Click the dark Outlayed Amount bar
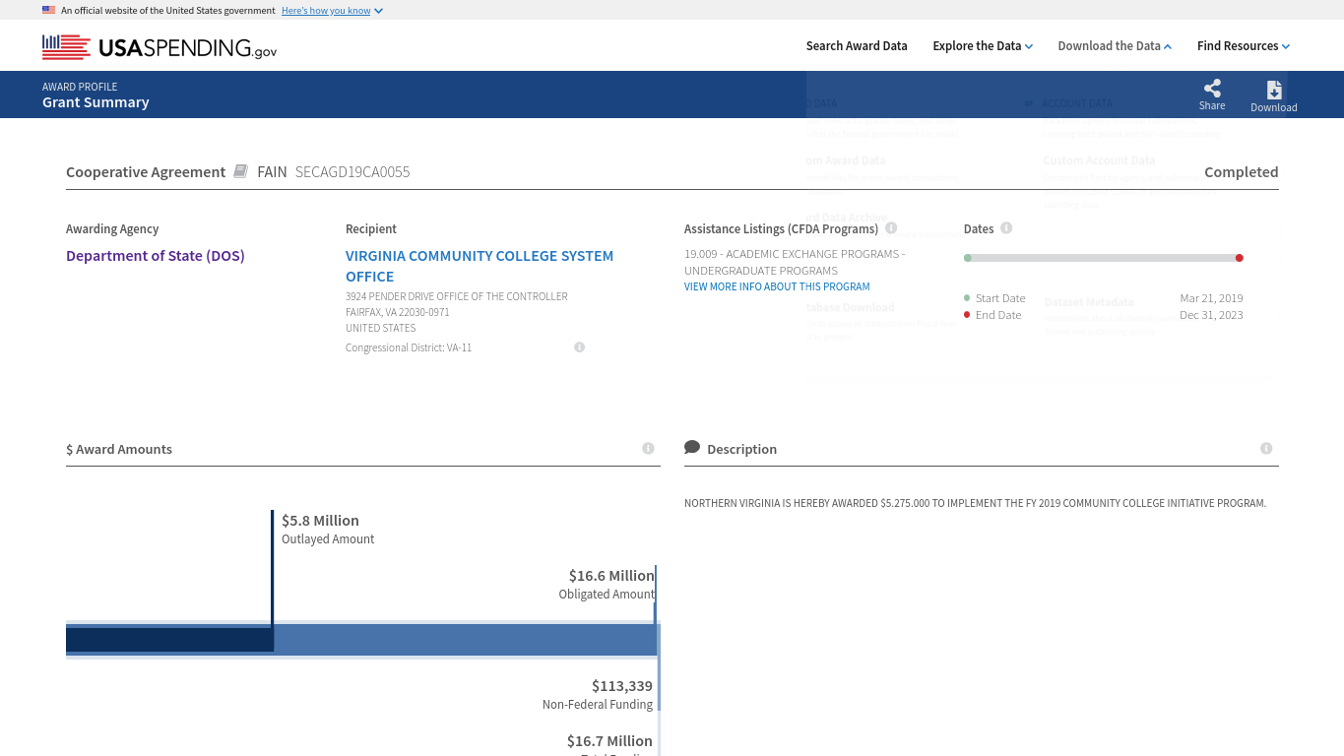 click(x=169, y=640)
